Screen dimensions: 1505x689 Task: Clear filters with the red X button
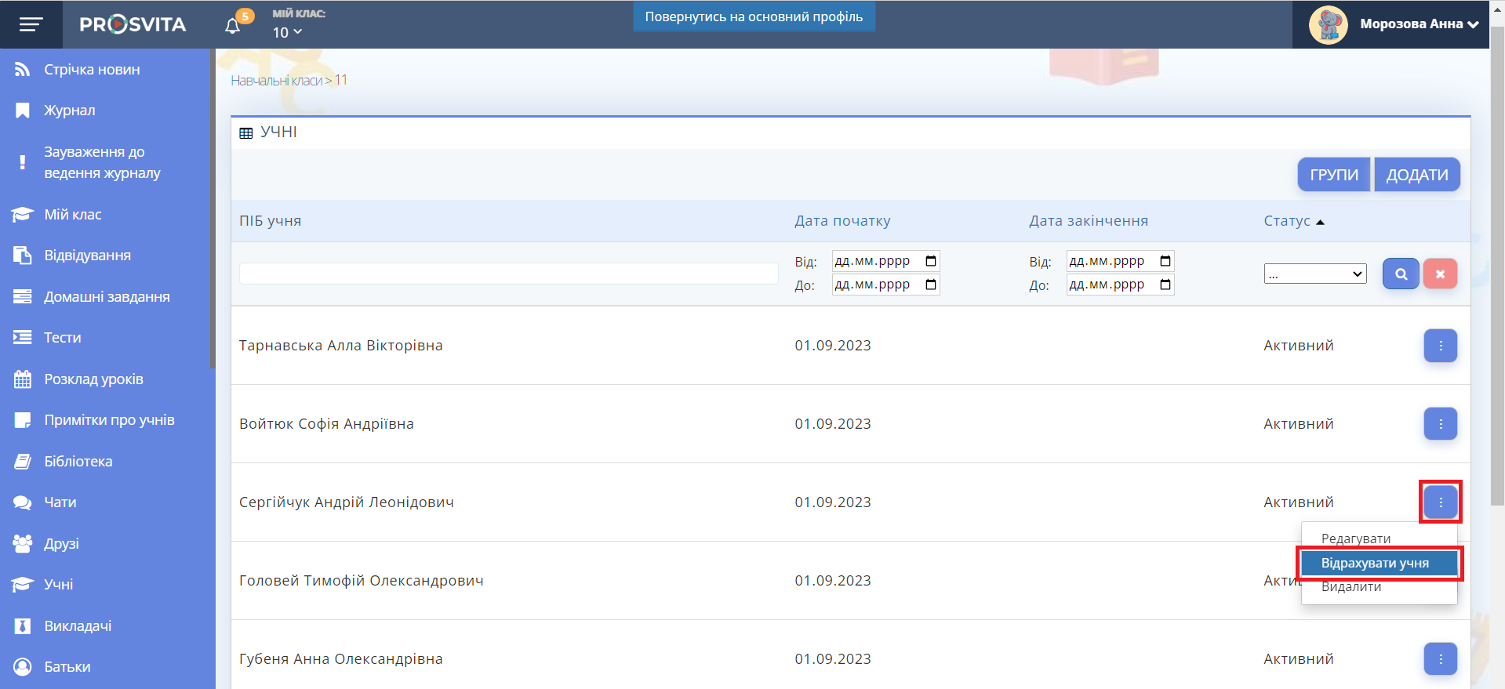tap(1440, 274)
